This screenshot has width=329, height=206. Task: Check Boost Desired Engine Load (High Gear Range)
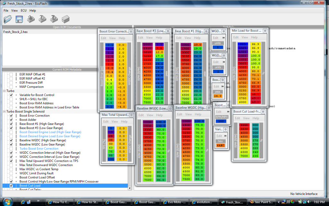pyautogui.click(x=11, y=132)
